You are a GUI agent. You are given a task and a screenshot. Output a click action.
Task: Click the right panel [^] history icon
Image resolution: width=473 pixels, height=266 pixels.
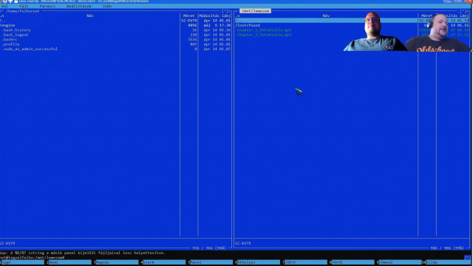463,11
